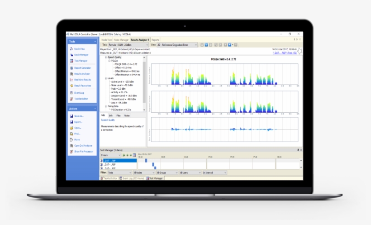Viewport: 371px width, 225px height.
Task: Close the Test Manager panel
Action: point(301,150)
